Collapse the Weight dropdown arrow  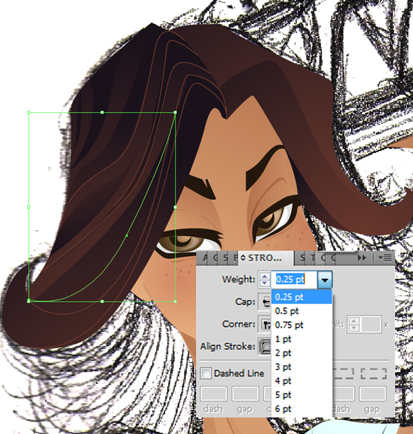tap(325, 280)
